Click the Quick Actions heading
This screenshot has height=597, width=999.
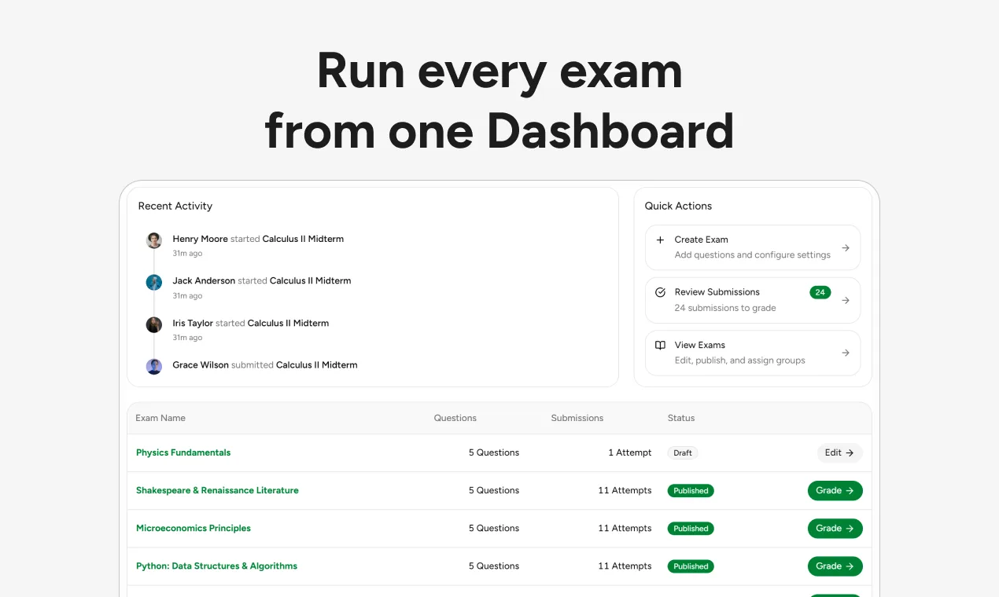[678, 206]
